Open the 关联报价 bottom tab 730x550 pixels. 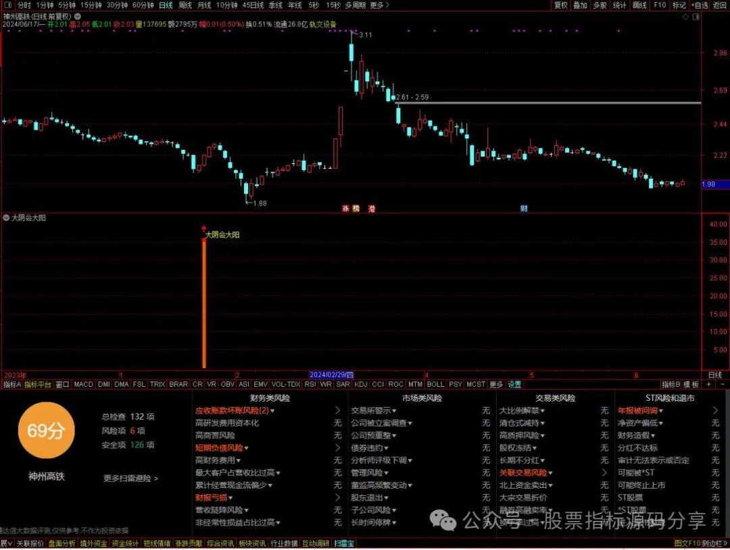coord(30,543)
